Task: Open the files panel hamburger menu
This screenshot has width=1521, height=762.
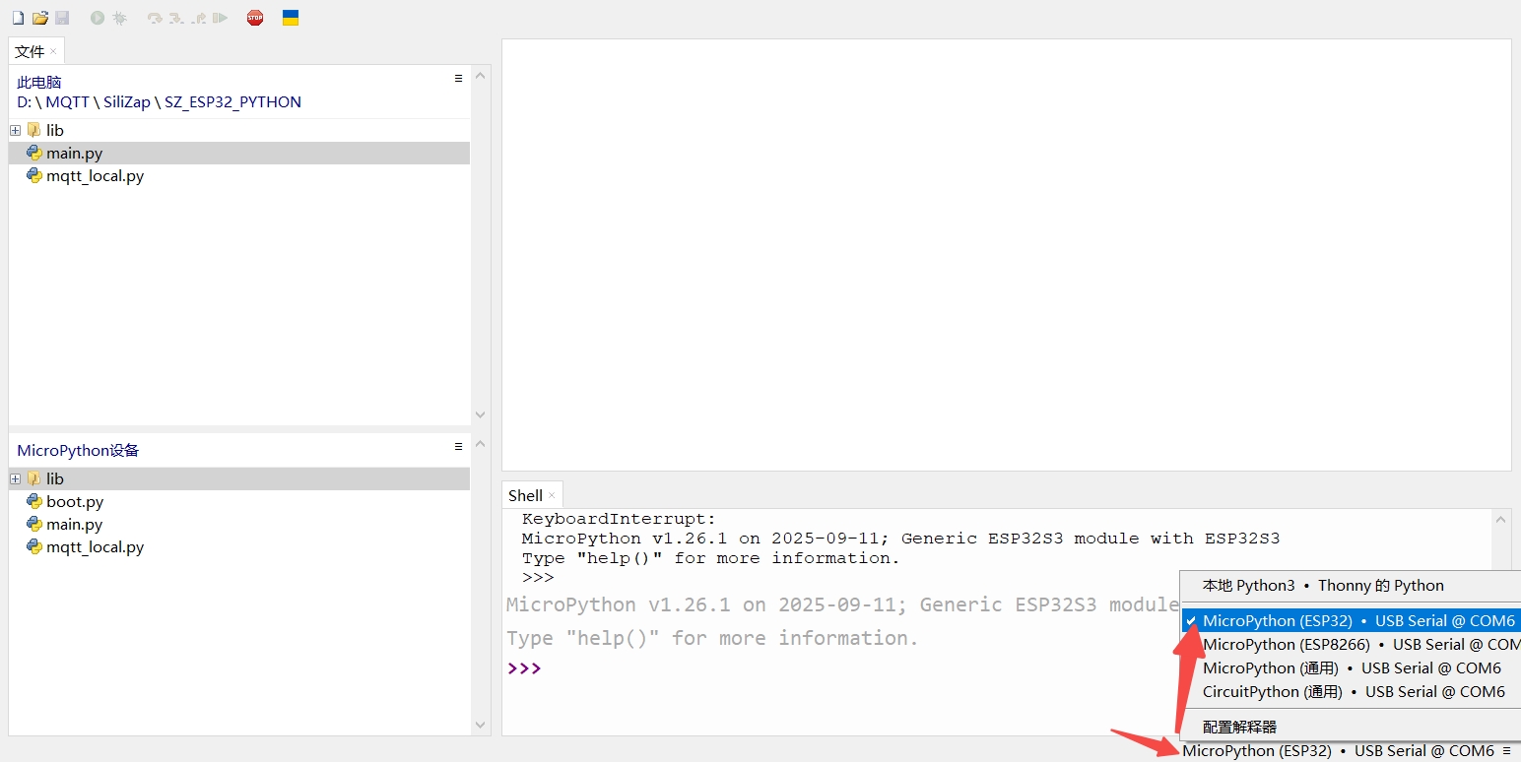Action: (457, 78)
